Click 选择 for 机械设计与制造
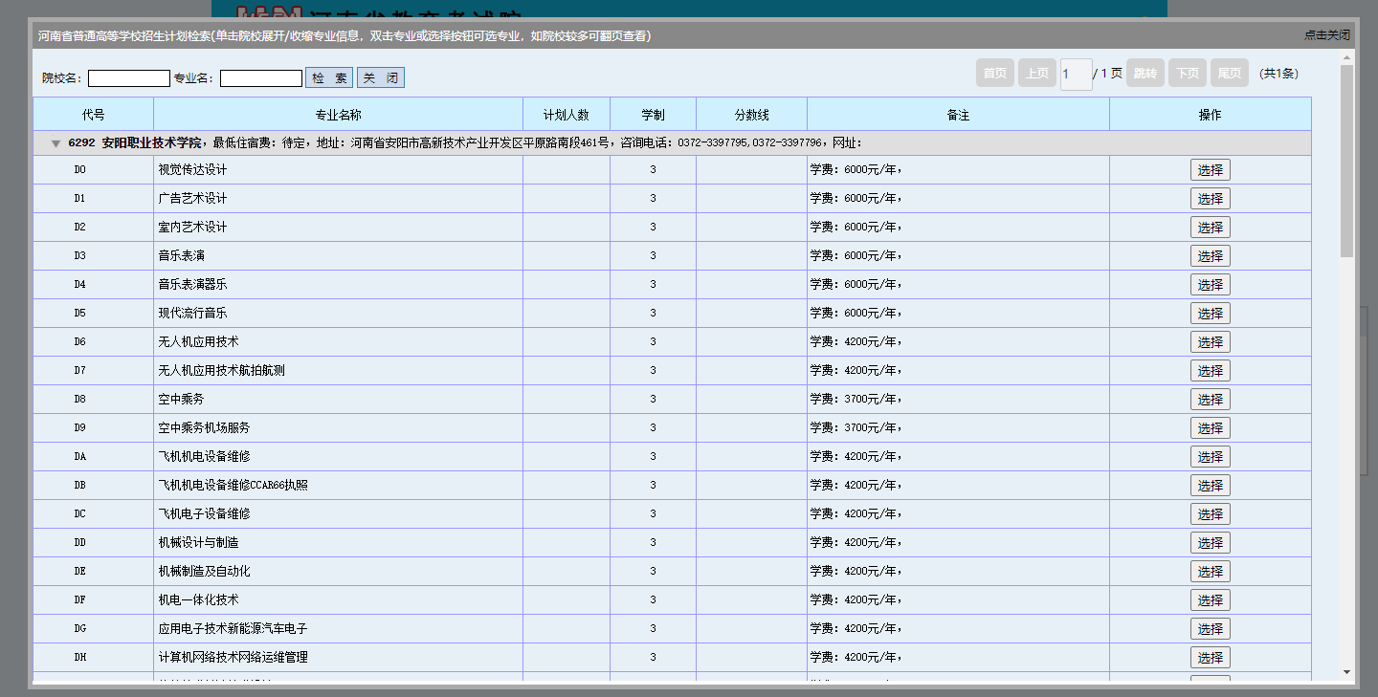The height and width of the screenshot is (697, 1378). tap(1211, 543)
